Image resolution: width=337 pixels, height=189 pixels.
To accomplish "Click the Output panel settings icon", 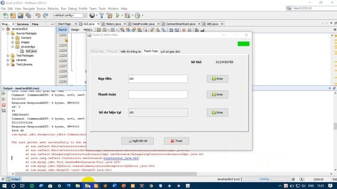I will 4,111.
